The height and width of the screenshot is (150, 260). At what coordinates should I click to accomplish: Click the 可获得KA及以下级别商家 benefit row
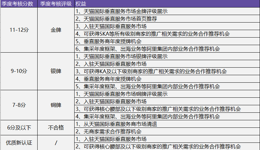click(x=167, y=71)
